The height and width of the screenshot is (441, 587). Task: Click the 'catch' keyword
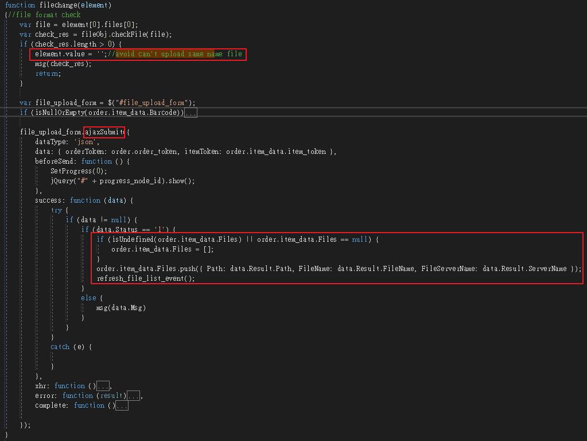click(x=60, y=347)
